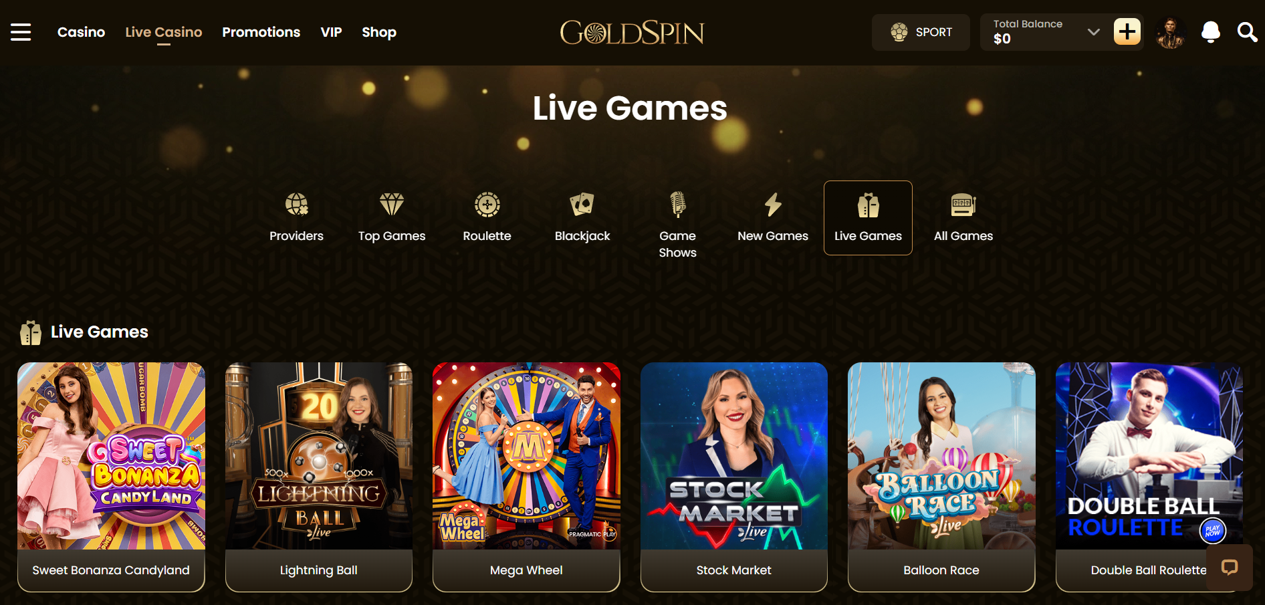Open the user profile avatar
1265x605 pixels.
point(1171,32)
